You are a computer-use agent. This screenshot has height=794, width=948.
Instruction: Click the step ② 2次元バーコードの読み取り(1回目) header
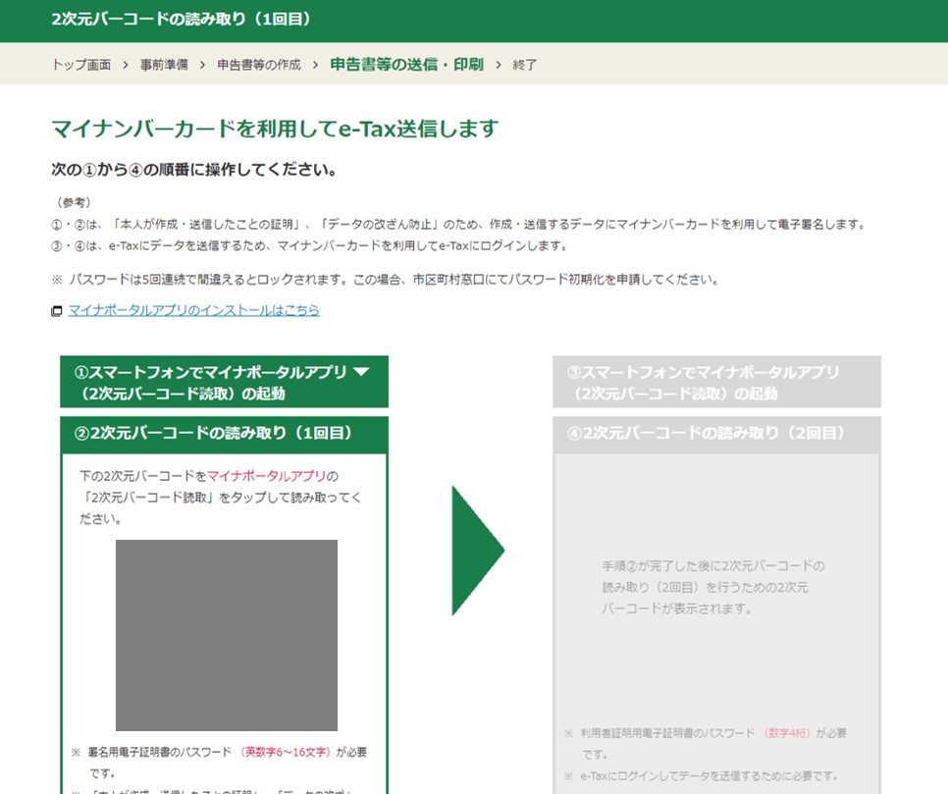pos(224,434)
